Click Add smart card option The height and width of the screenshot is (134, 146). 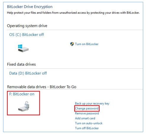click(85, 118)
